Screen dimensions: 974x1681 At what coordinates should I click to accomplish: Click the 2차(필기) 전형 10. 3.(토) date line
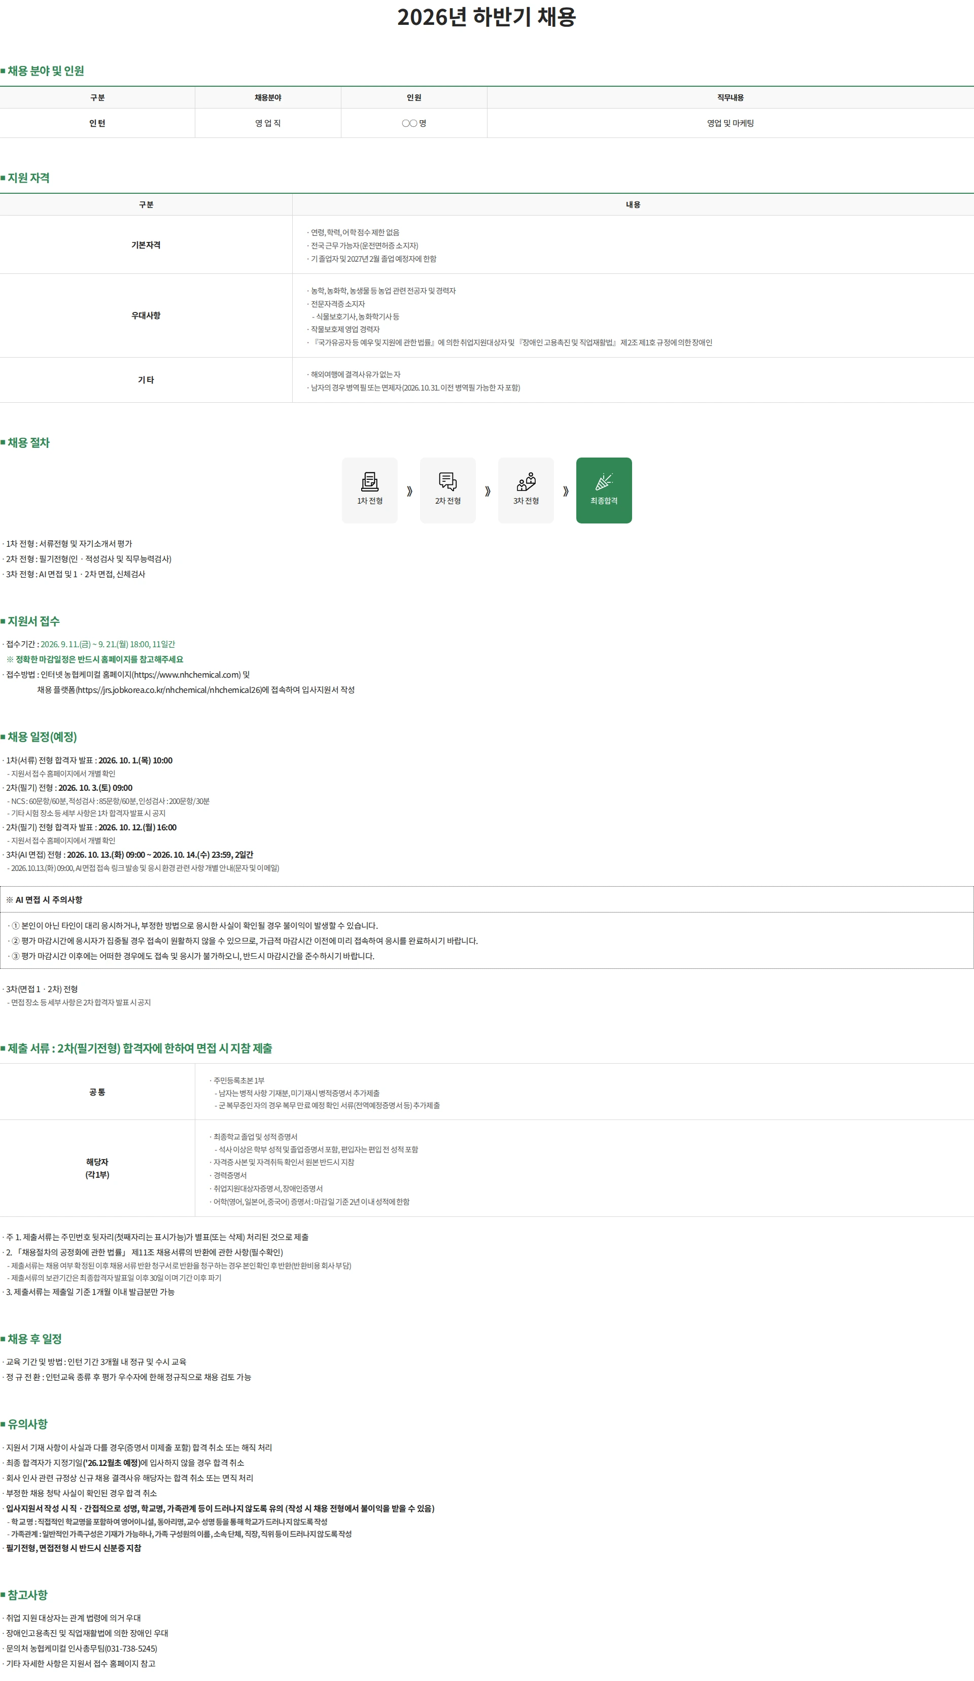[67, 788]
